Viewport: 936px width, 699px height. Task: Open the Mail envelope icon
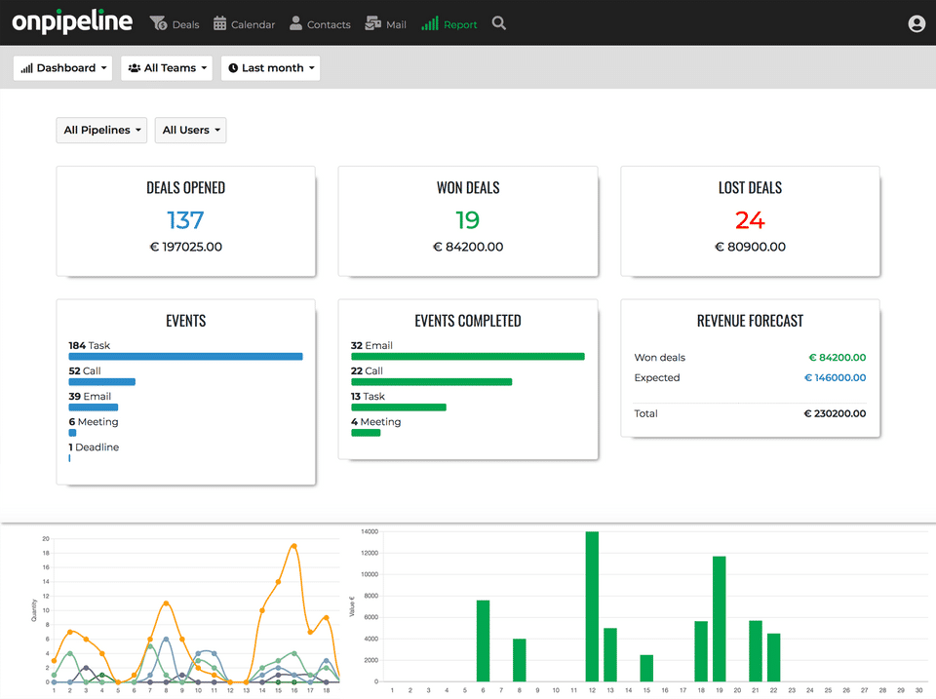[372, 23]
